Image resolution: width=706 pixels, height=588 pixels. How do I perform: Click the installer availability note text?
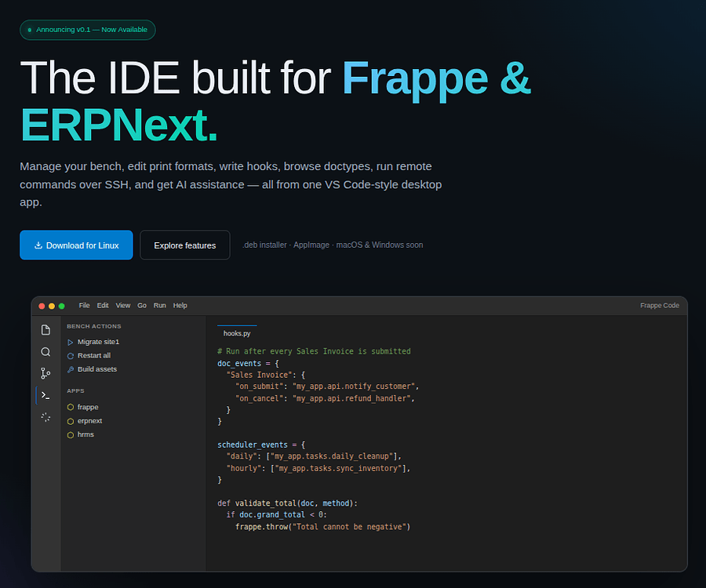[333, 245]
